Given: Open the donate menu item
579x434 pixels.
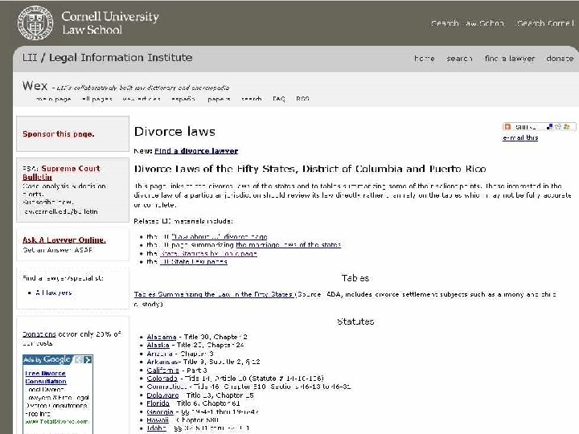Looking at the screenshot, I should coord(560,59).
